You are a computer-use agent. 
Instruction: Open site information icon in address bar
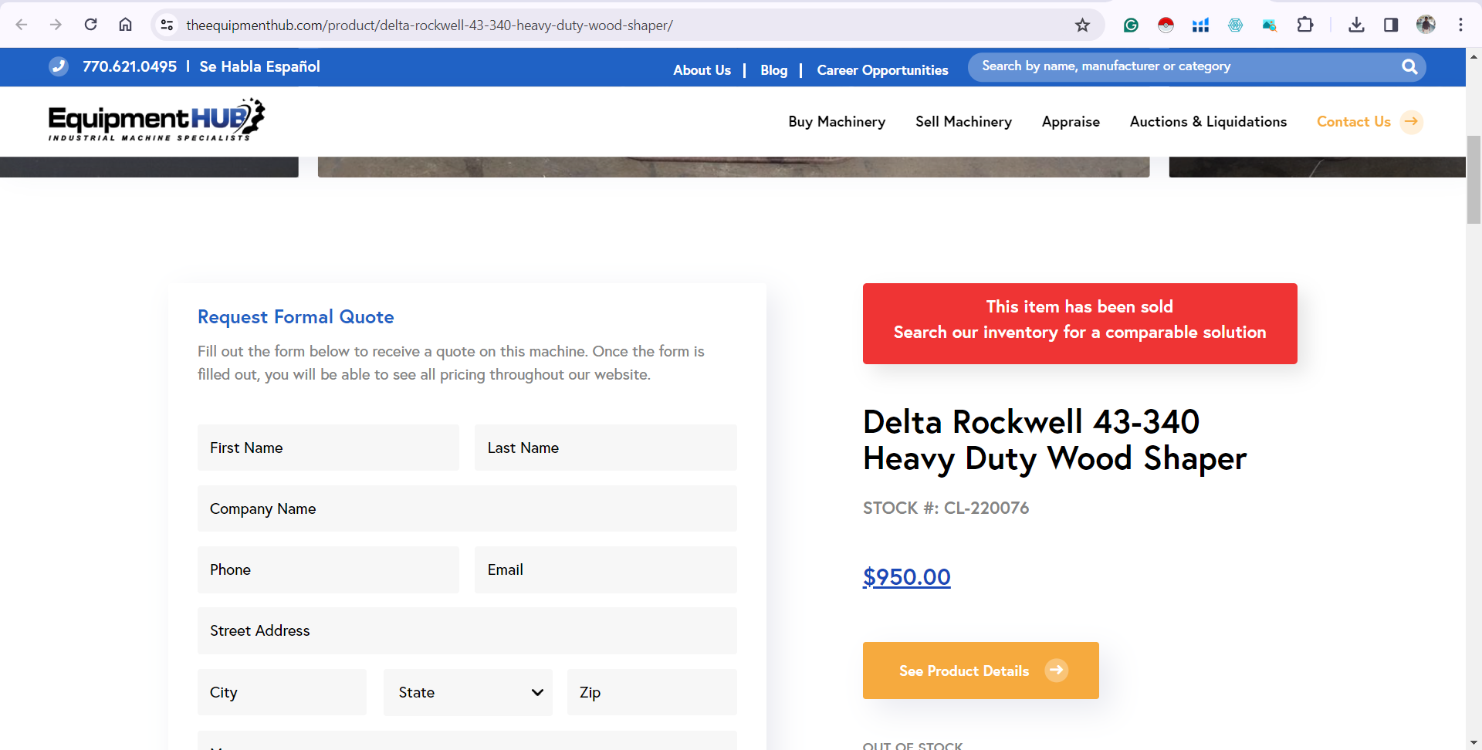[167, 25]
